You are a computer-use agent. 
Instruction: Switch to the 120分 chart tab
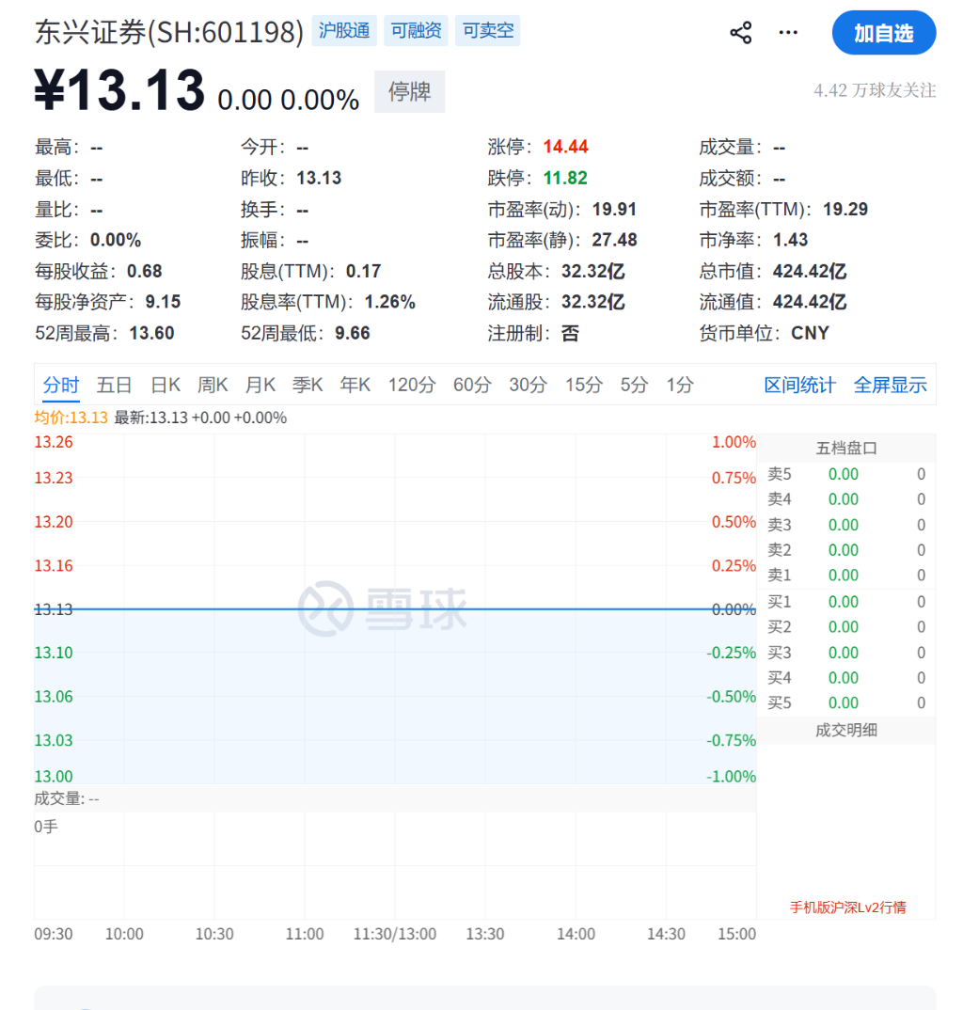pos(412,385)
